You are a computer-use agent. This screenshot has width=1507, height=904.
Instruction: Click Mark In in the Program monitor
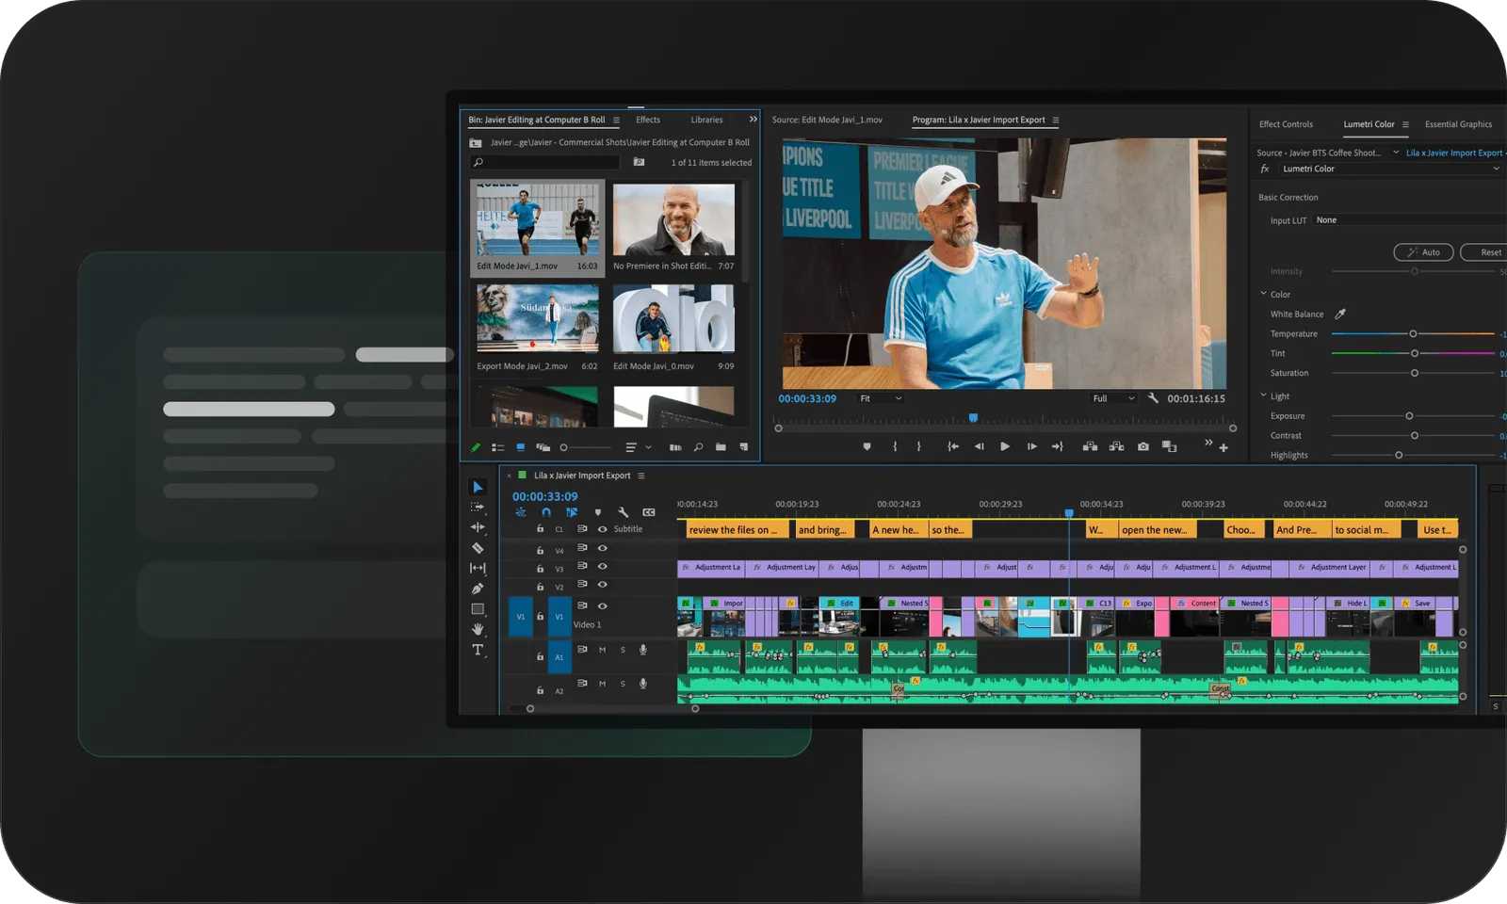(895, 446)
